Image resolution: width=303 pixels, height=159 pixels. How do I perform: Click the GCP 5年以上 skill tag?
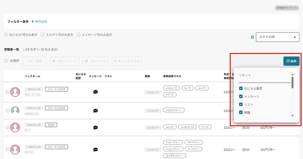point(193,142)
